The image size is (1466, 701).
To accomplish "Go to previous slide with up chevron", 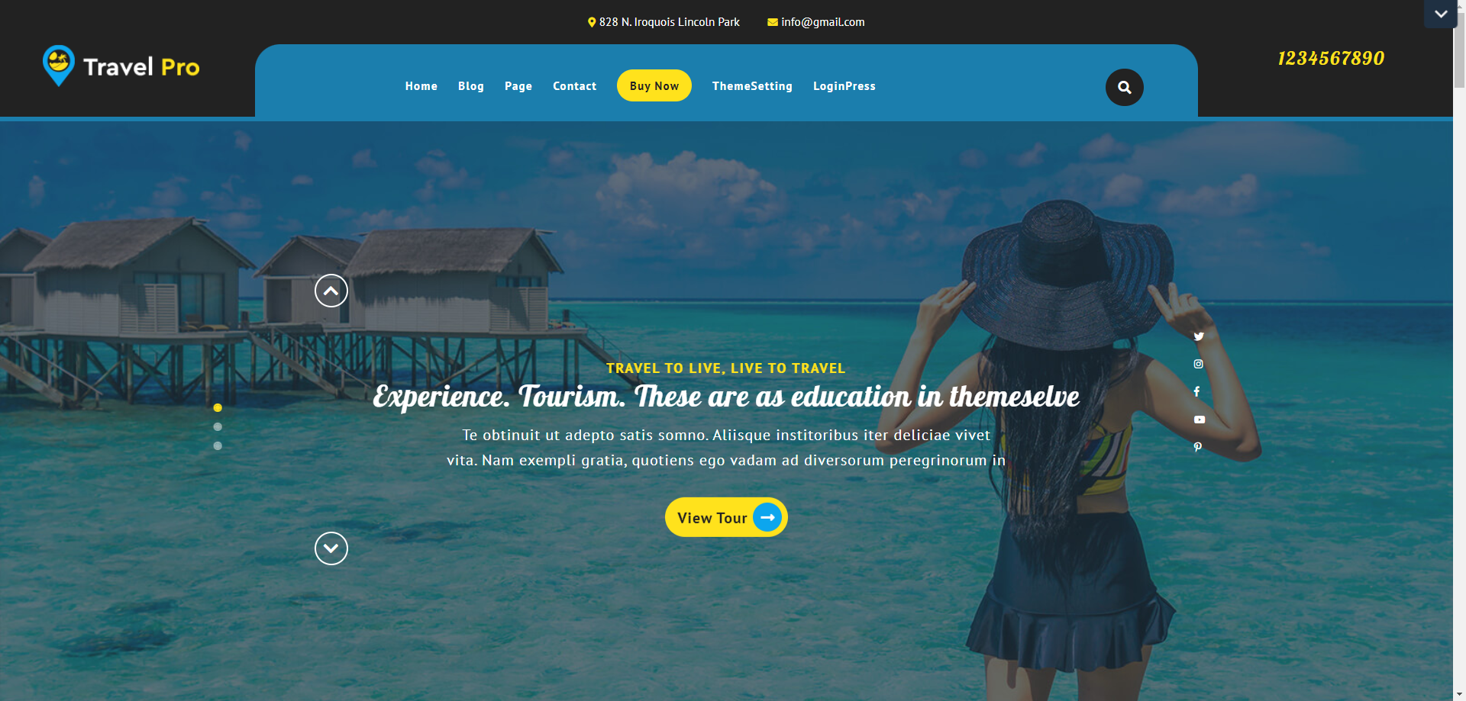I will coord(331,291).
